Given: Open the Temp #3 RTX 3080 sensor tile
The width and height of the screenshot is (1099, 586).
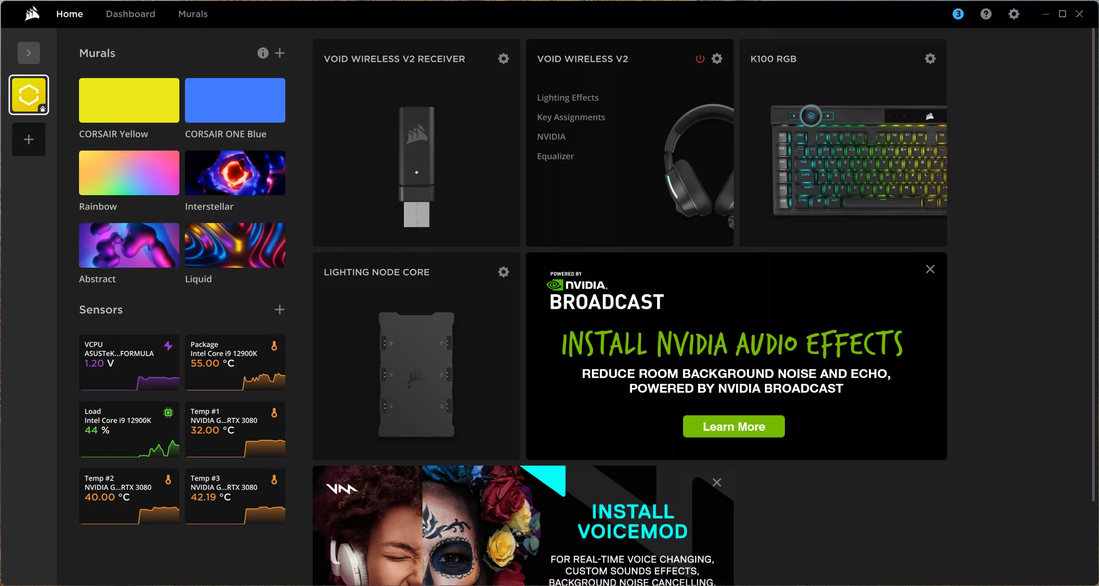Looking at the screenshot, I should [235, 496].
